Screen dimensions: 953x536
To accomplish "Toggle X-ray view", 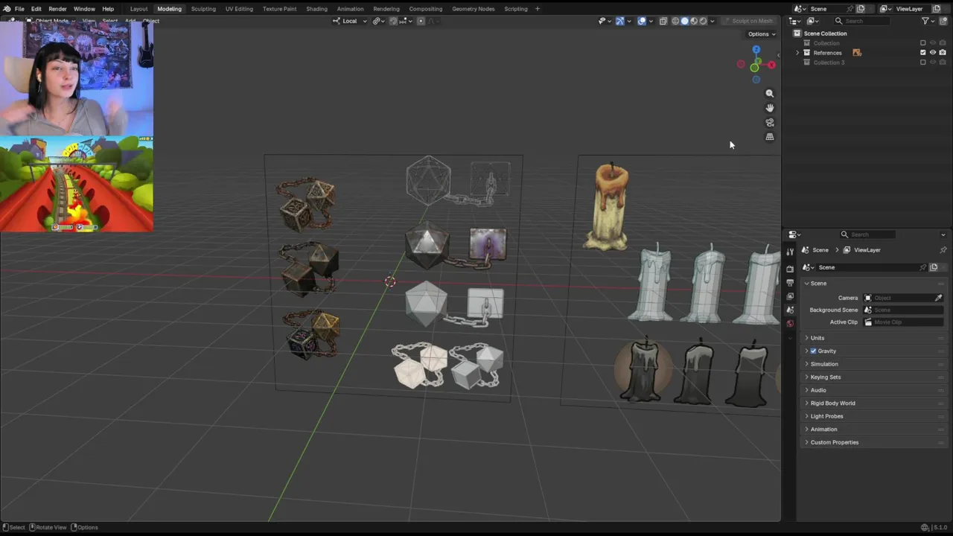I will [663, 21].
